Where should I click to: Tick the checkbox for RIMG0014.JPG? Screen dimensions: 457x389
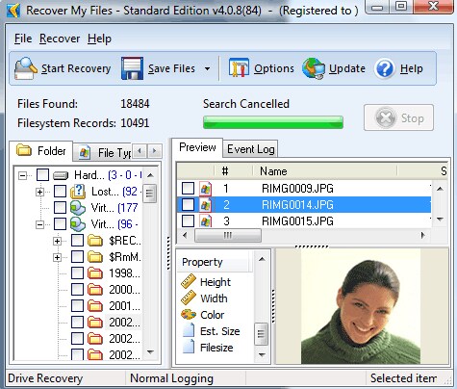tap(189, 205)
